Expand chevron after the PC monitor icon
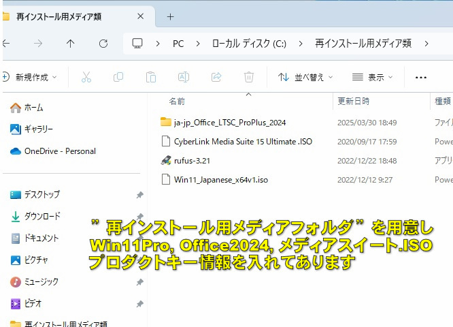Image resolution: width=453 pixels, height=327 pixels. tap(158, 44)
